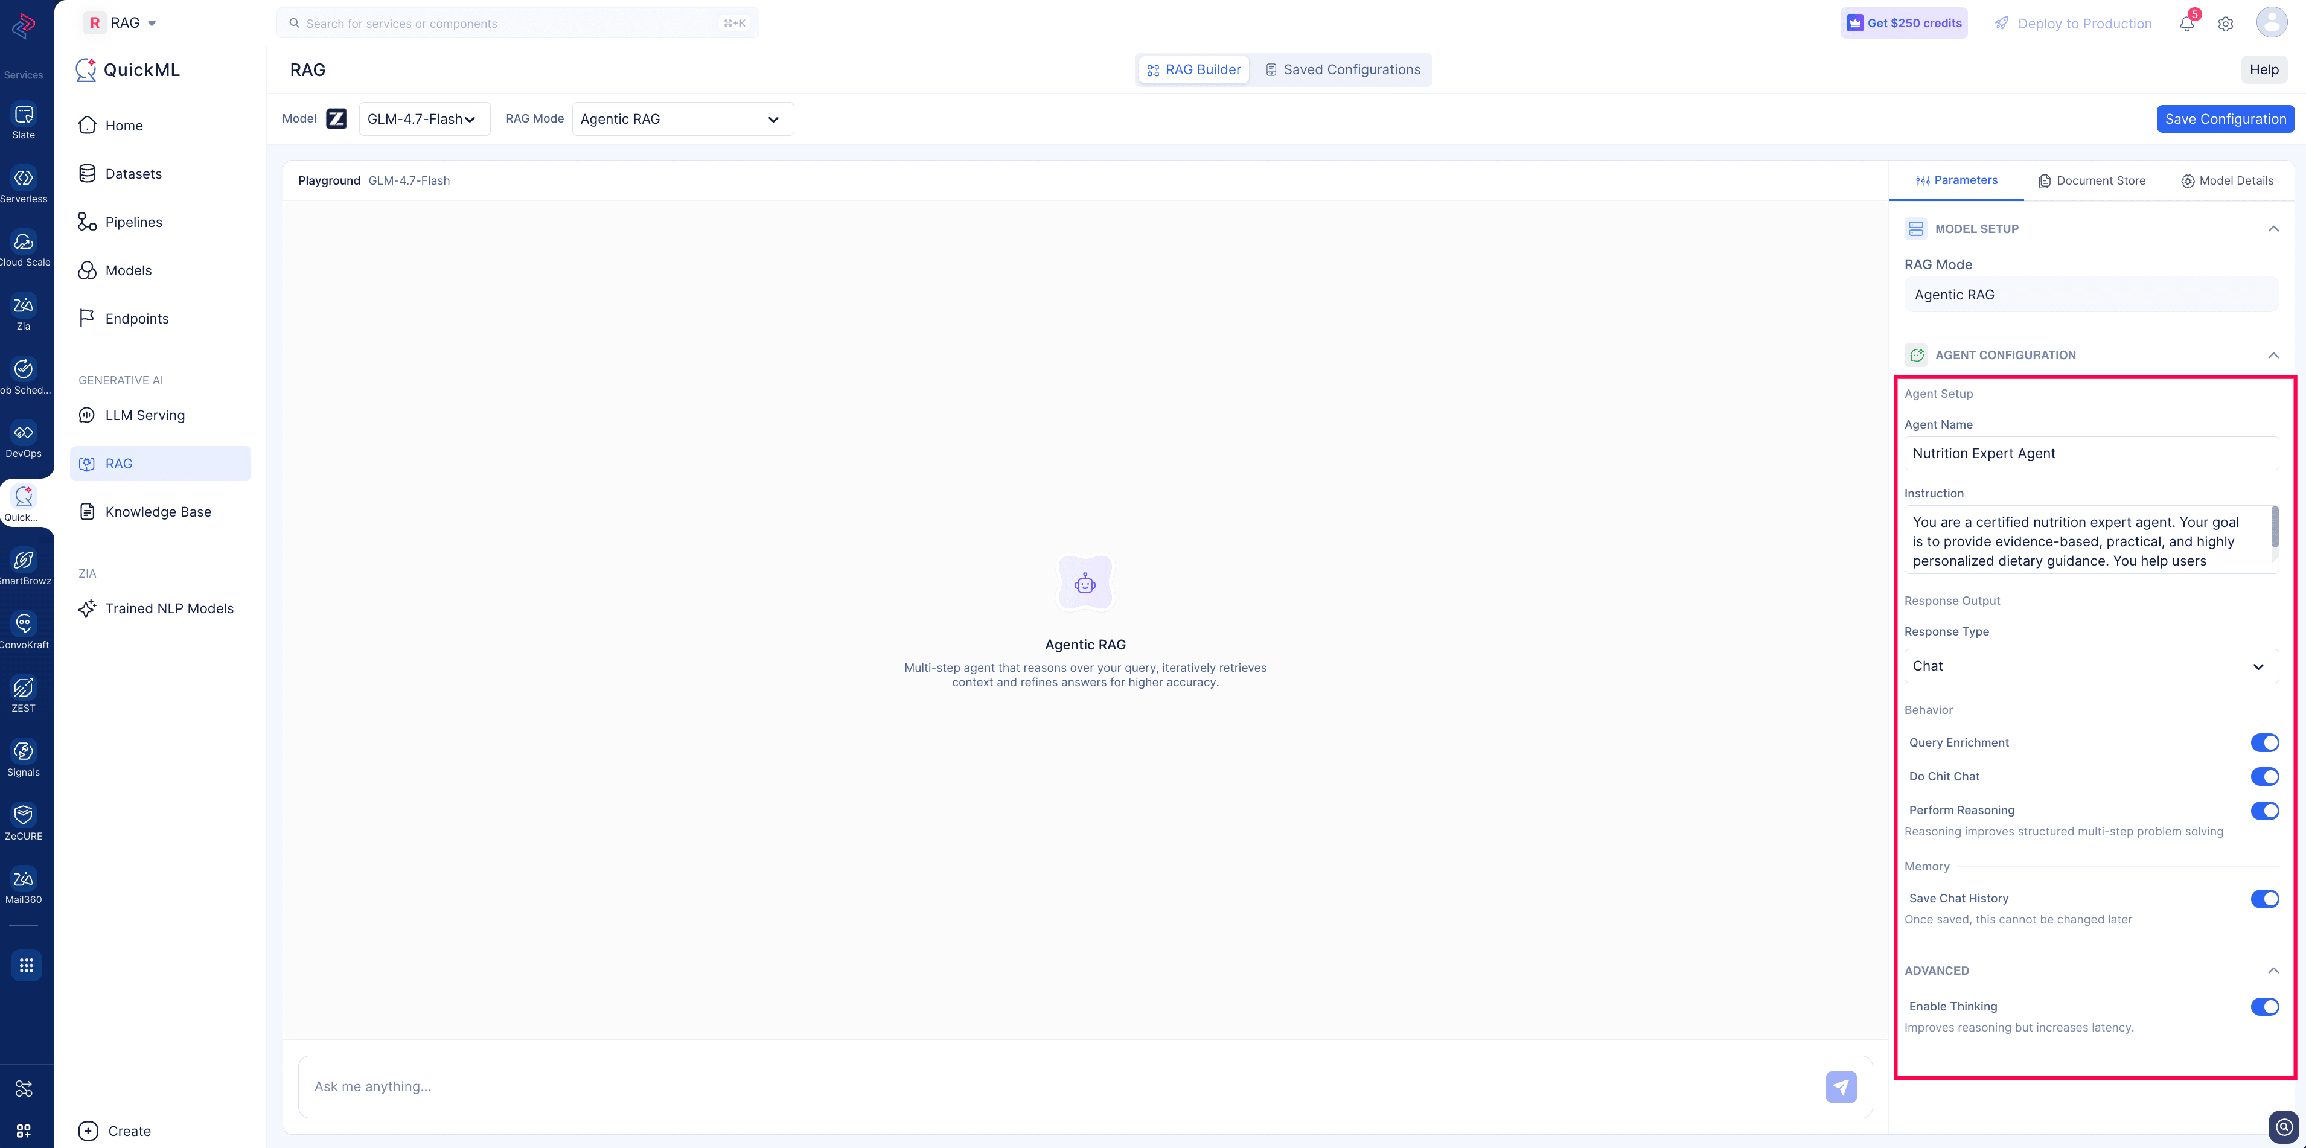
Task: Open the SmartBrowz service icon
Action: click(24, 561)
